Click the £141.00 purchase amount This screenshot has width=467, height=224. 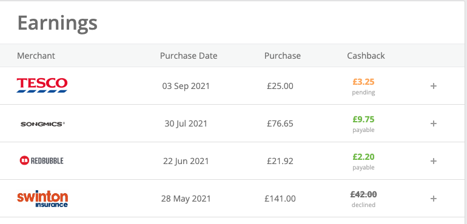280,199
